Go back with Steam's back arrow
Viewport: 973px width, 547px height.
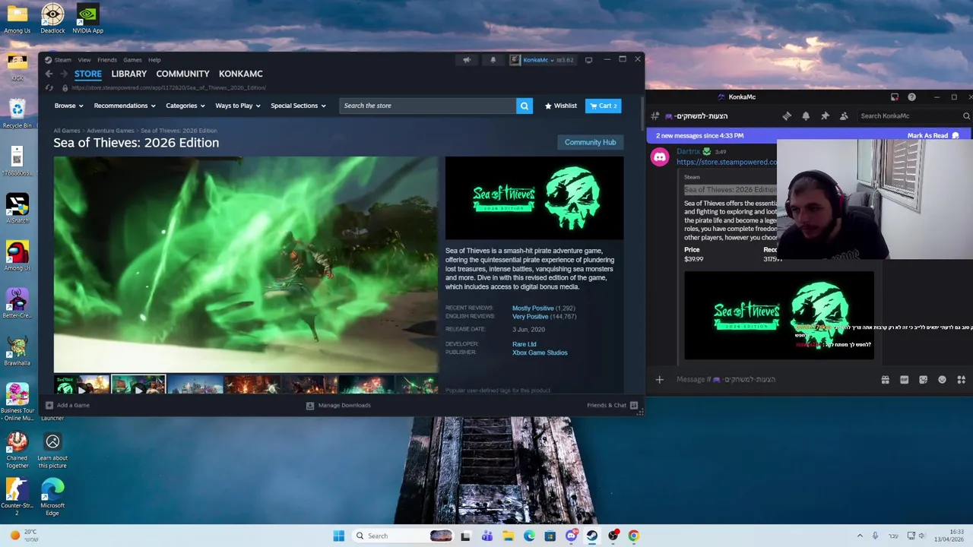pos(49,74)
